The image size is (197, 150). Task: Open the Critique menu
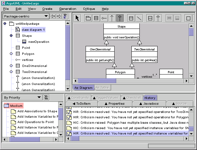[x=89, y=9]
